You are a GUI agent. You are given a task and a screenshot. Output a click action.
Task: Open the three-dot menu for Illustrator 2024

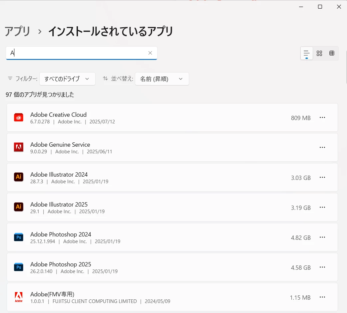[322, 177]
